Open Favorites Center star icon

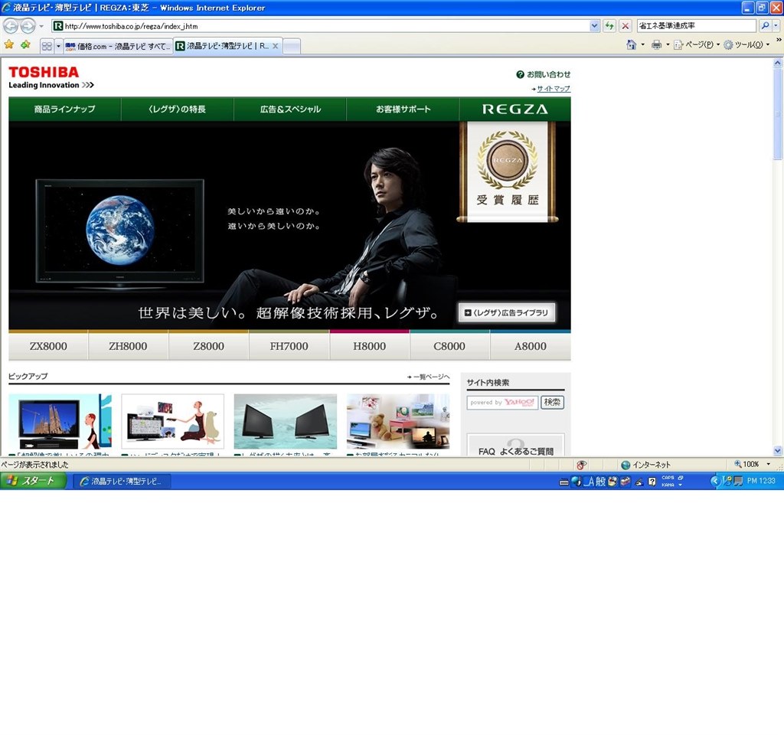(9, 45)
